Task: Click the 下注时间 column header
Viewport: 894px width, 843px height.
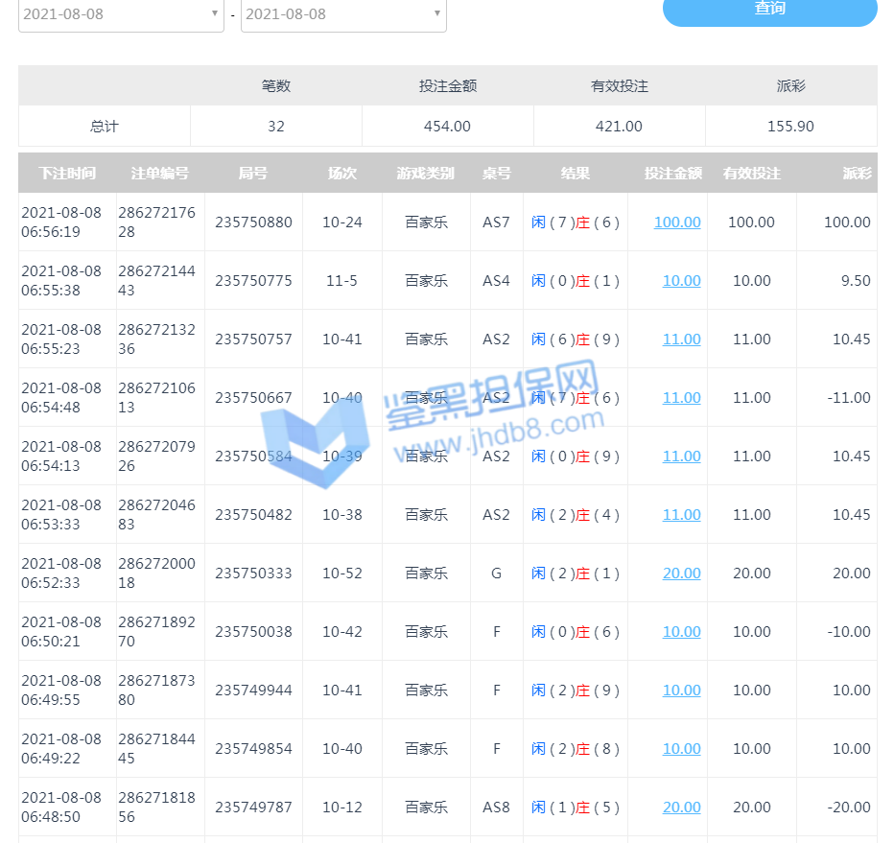Action: 67,174
